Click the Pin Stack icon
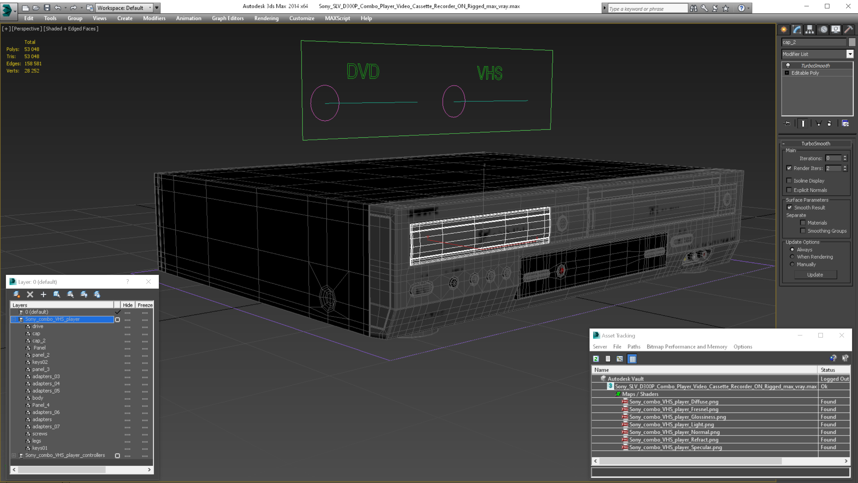The image size is (858, 483). point(787,123)
